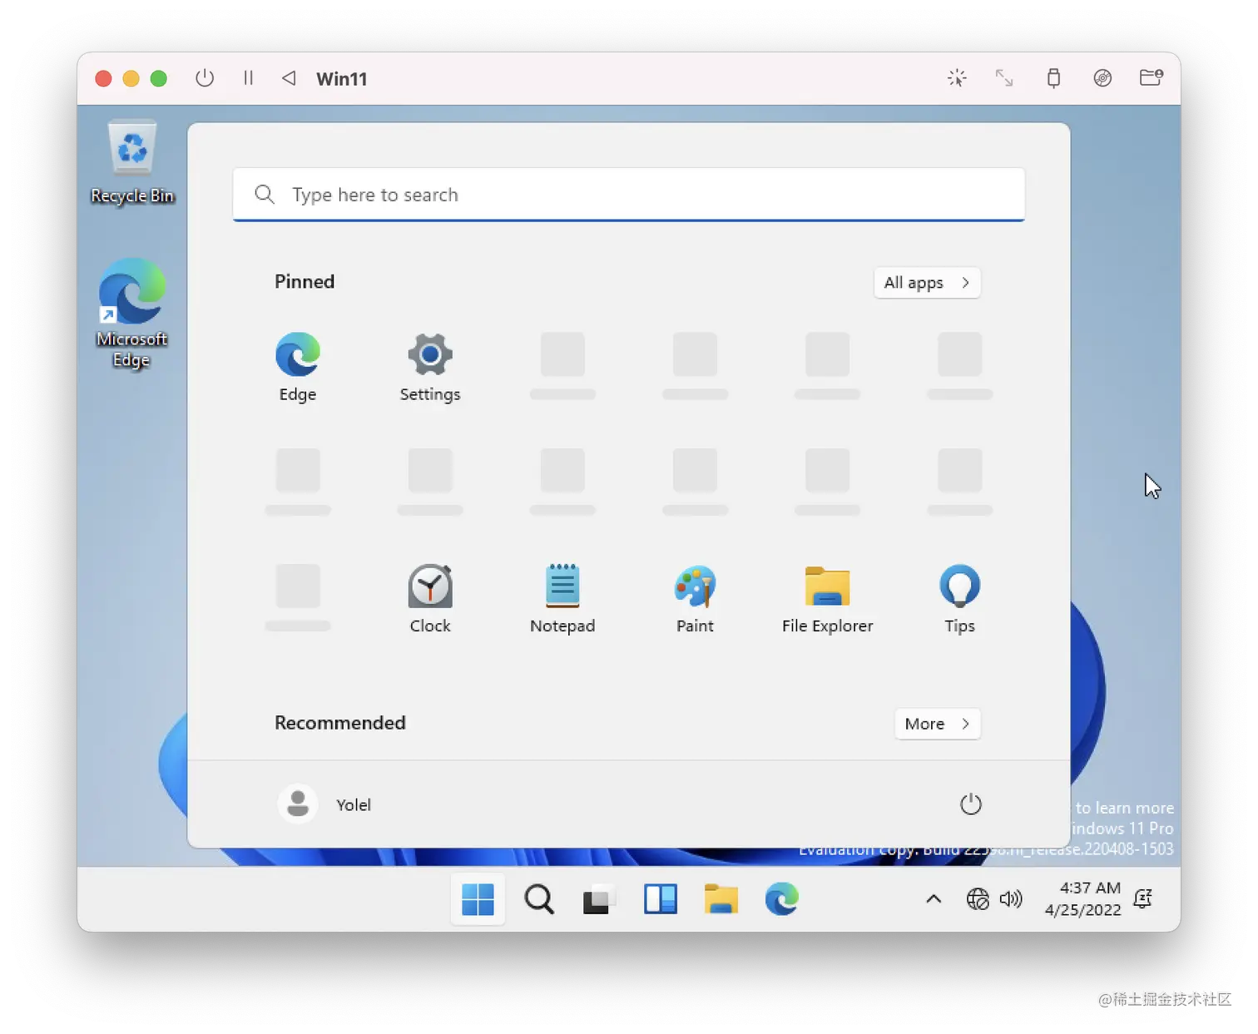1258x1034 pixels.
Task: Open the notification bell icon
Action: click(1143, 899)
